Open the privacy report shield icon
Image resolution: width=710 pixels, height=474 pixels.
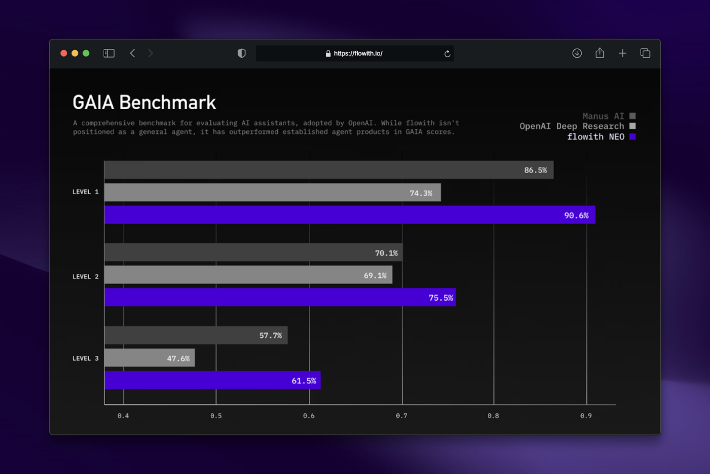click(241, 53)
